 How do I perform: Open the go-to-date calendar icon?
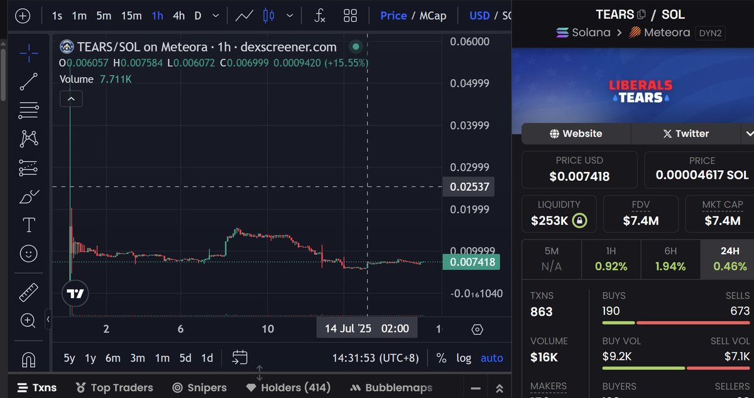[239, 358]
